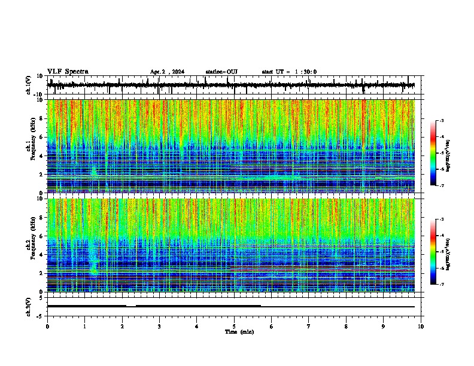Click the ch.3 black bar trace

[231, 306]
